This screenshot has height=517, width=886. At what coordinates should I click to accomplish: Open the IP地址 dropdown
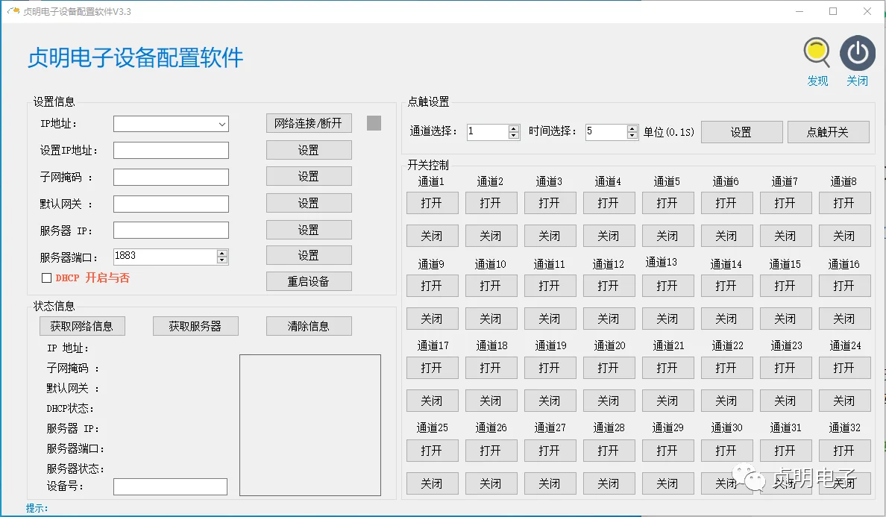coord(222,125)
